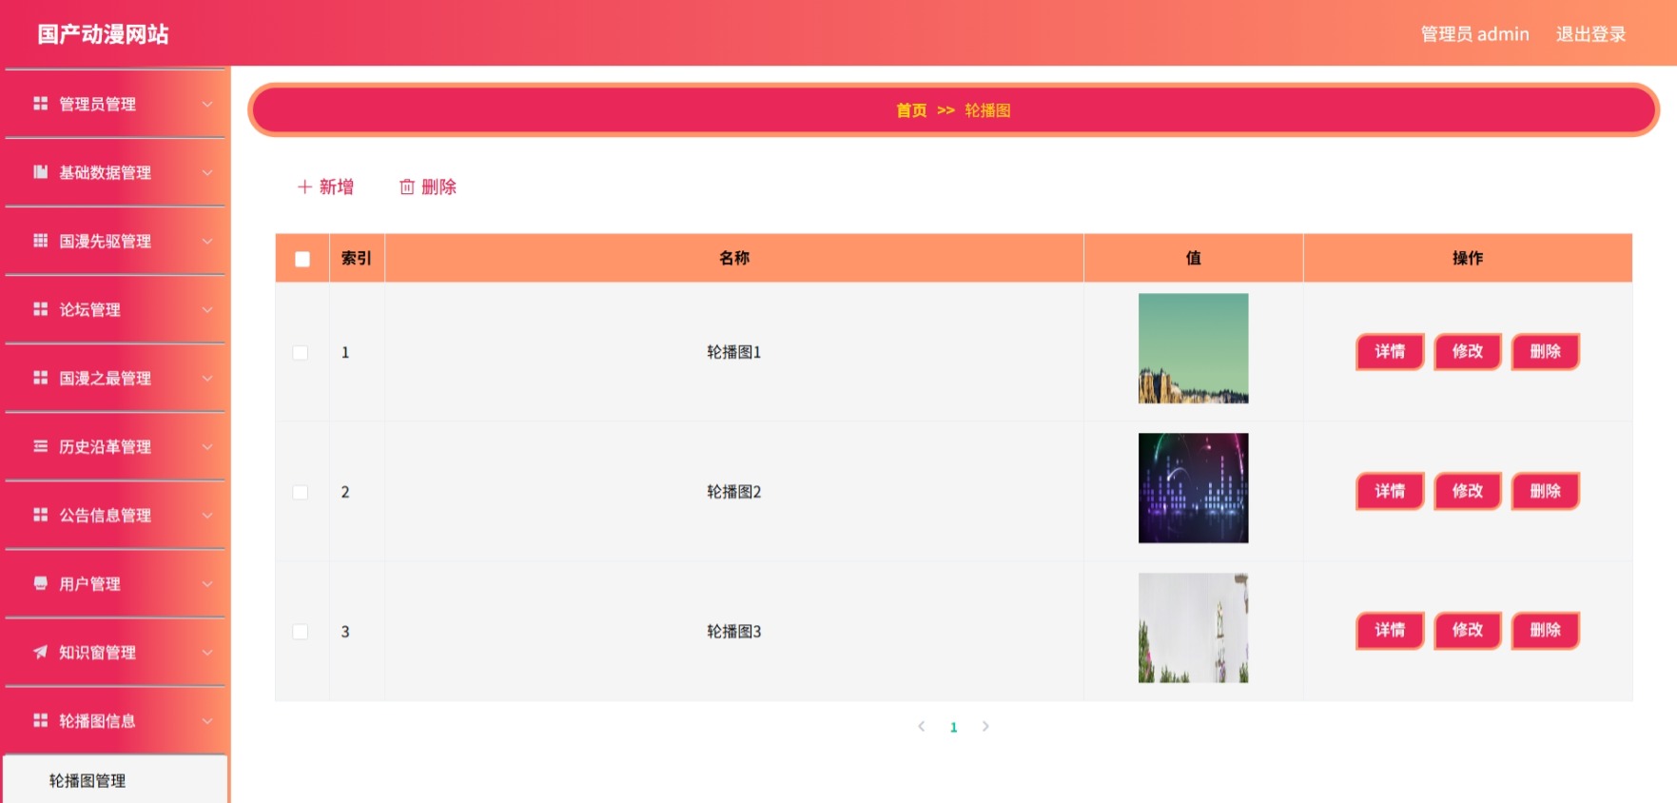Select the 轮播图管理 submenu item
The width and height of the screenshot is (1677, 803).
pos(115,780)
